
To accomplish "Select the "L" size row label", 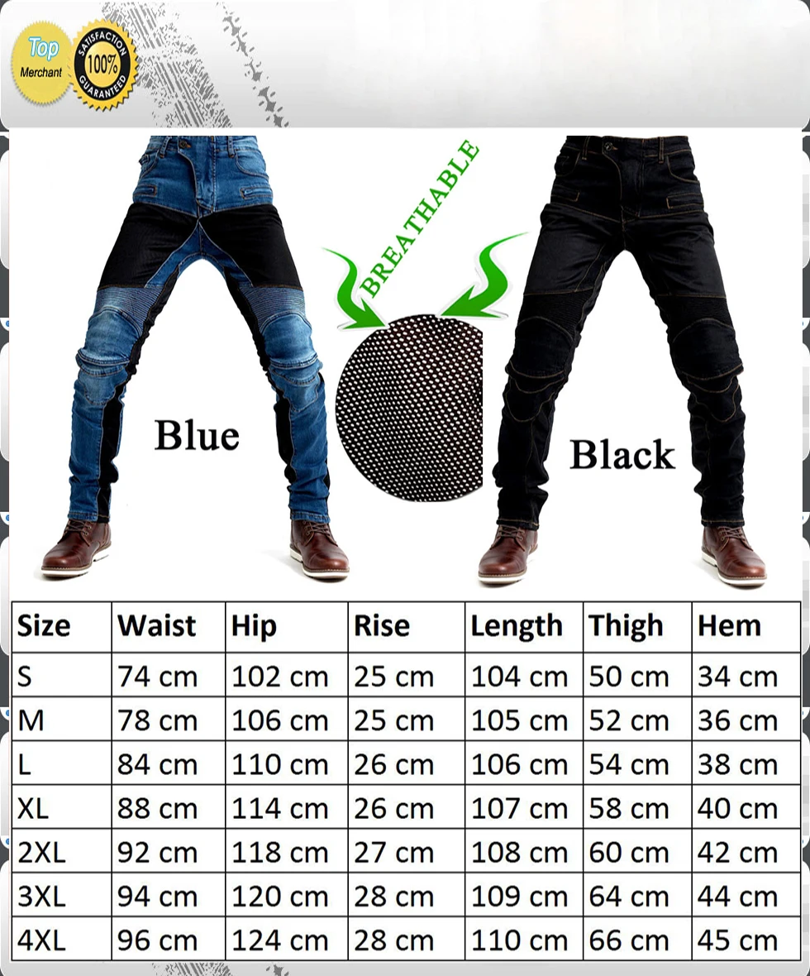I will (24, 765).
